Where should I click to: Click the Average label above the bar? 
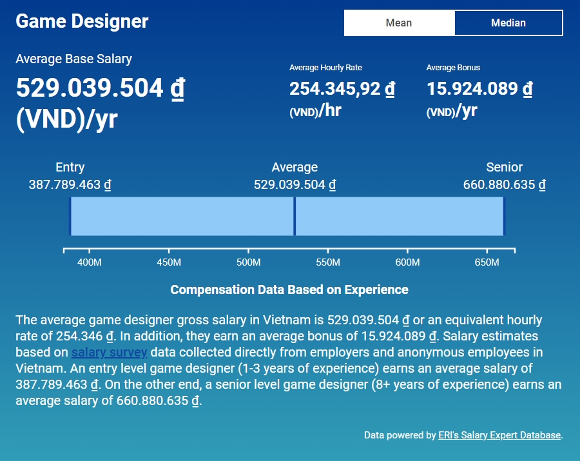[295, 167]
